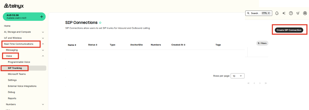The height and width of the screenshot is (110, 309).
Task: Open the shopping cart icon
Action: coord(298,13)
